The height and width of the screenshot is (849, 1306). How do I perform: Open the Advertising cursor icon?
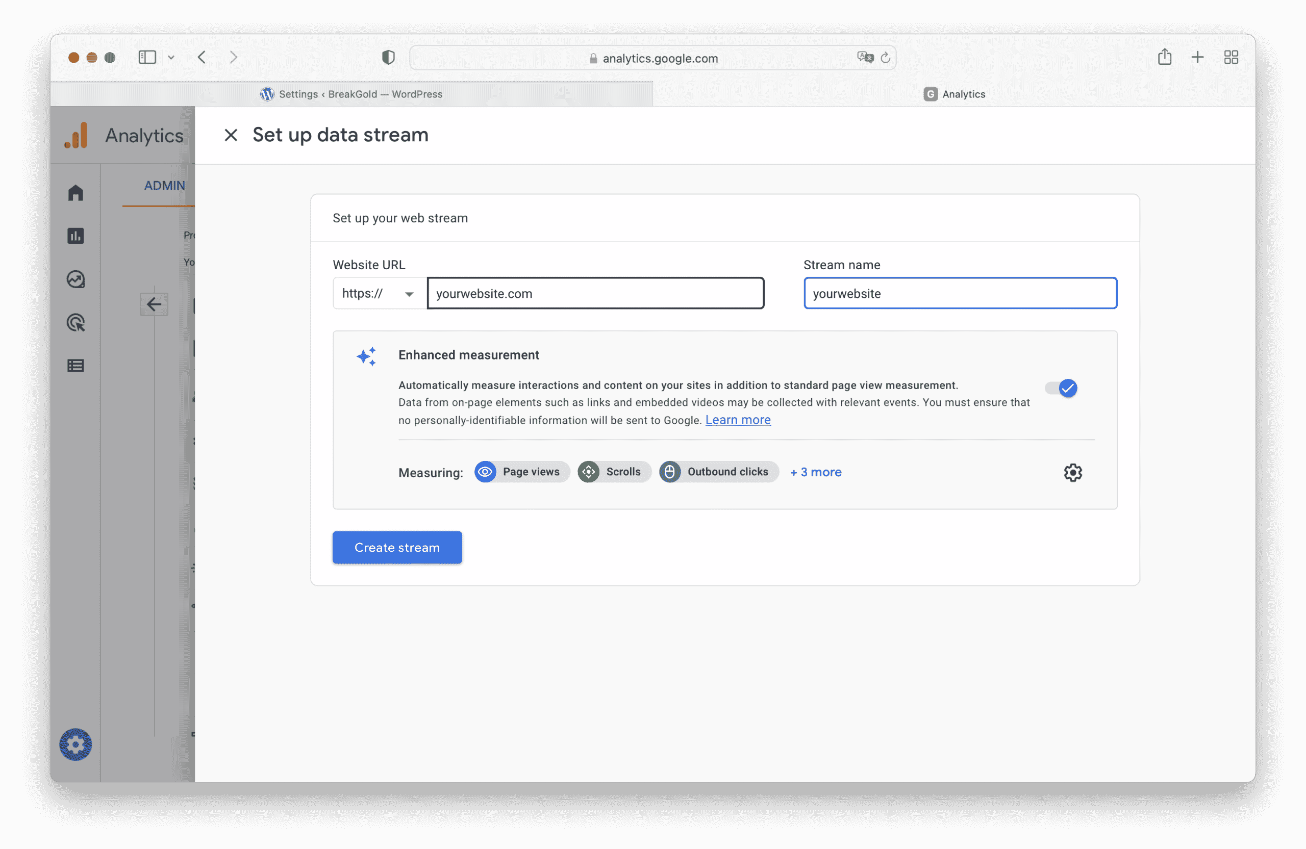pyautogui.click(x=76, y=322)
